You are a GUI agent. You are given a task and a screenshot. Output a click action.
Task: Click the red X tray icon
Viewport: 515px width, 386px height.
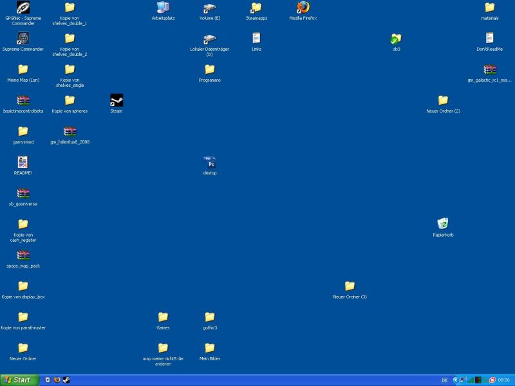pyautogui.click(x=492, y=380)
